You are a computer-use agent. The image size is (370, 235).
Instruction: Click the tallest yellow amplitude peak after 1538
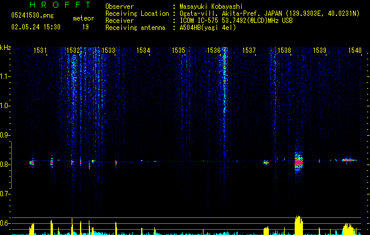pyautogui.click(x=298, y=225)
